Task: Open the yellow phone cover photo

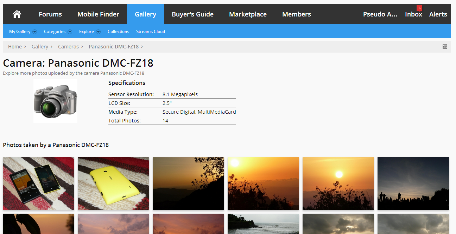Action: click(113, 183)
